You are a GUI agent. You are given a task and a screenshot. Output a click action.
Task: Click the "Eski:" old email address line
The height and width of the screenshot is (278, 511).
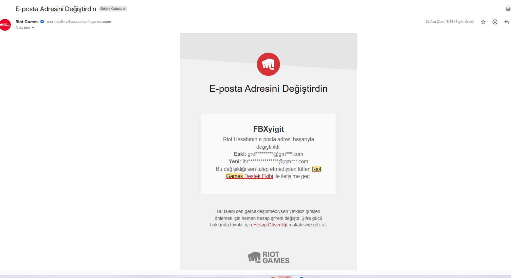268,154
